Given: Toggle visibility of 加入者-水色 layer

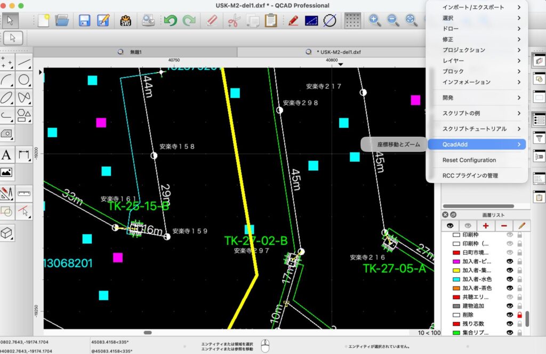Looking at the screenshot, I should tap(510, 279).
